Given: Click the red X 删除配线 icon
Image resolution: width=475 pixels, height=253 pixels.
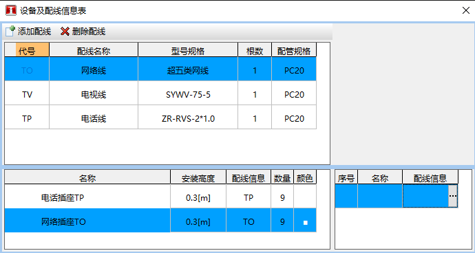Looking at the screenshot, I should 65,31.
